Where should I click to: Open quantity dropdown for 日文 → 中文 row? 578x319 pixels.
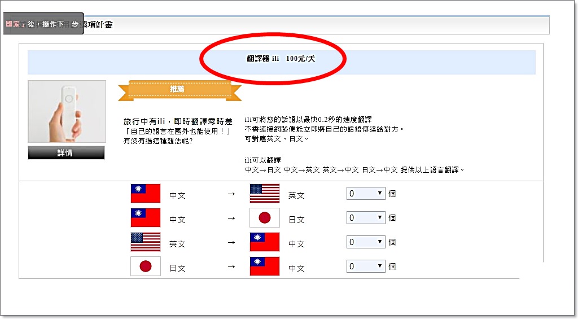[x=366, y=266]
